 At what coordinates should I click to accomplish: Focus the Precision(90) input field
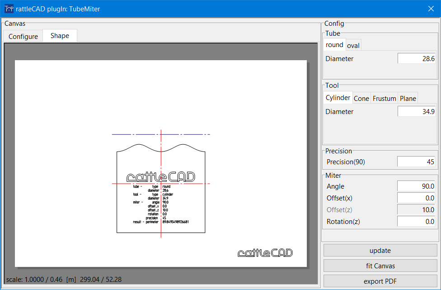coord(416,162)
